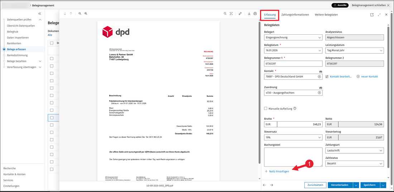
Task: Open the Herunterladen split-button arrow
Action: (x=356, y=185)
